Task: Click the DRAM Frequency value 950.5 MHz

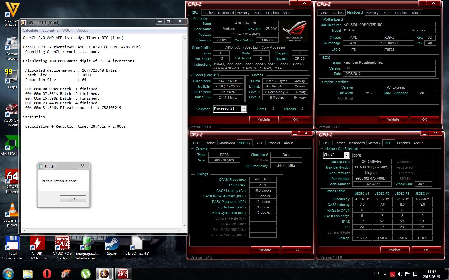Action: pyautogui.click(x=263, y=180)
